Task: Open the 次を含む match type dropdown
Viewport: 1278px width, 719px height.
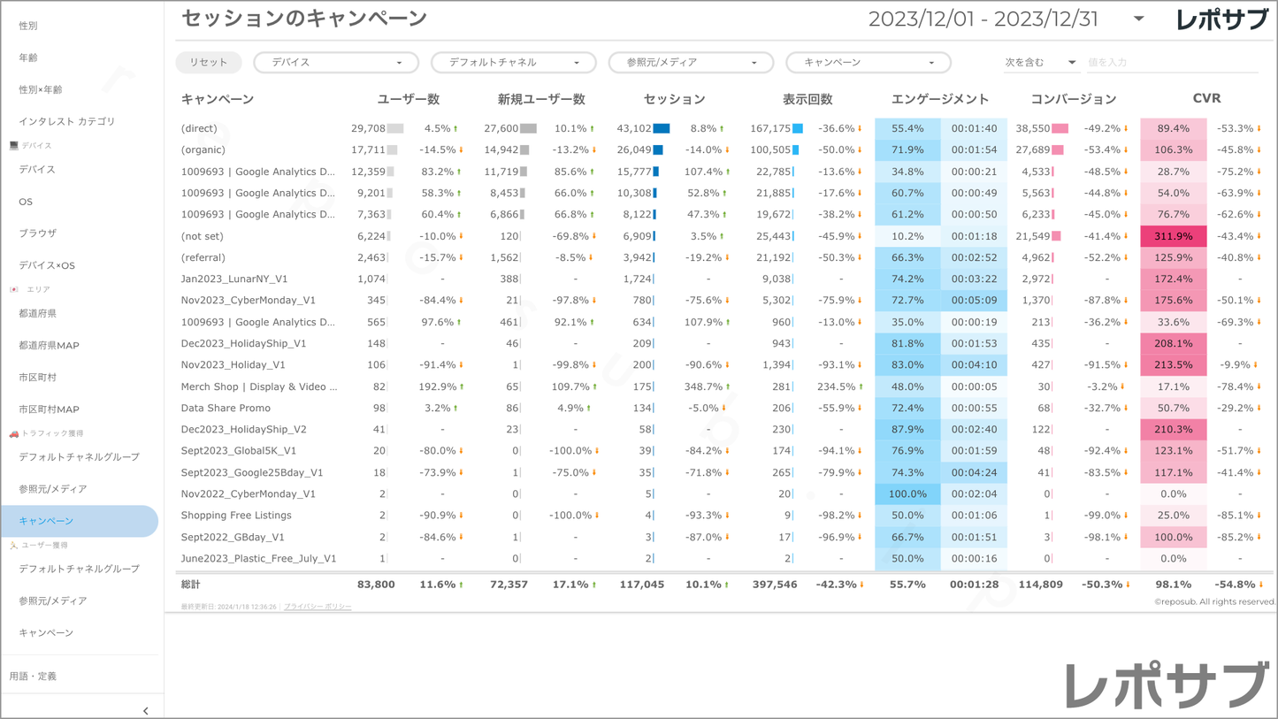Action: 1039,63
